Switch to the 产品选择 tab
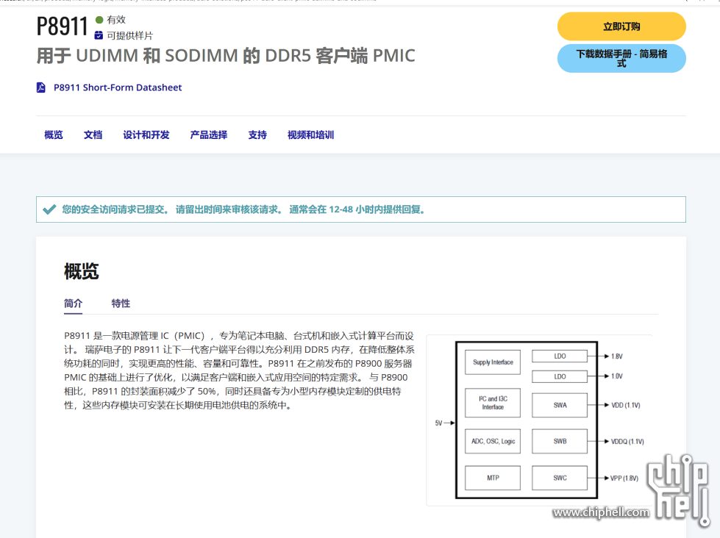 pos(208,134)
